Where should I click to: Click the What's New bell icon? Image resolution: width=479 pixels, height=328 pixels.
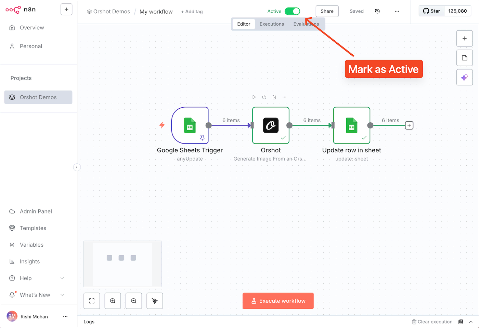point(12,295)
